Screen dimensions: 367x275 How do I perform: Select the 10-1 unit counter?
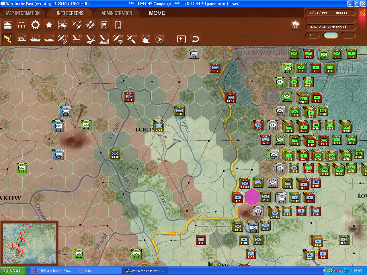click(238, 226)
